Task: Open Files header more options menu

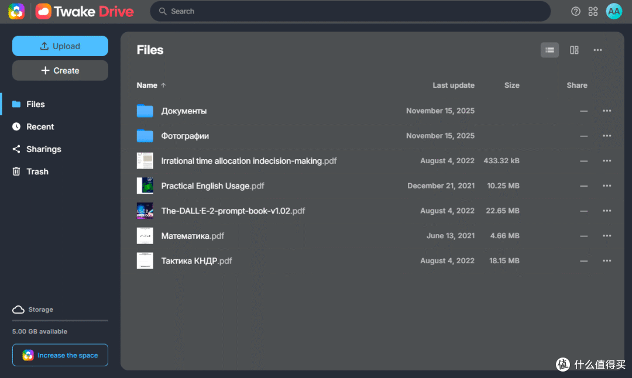Action: 597,50
